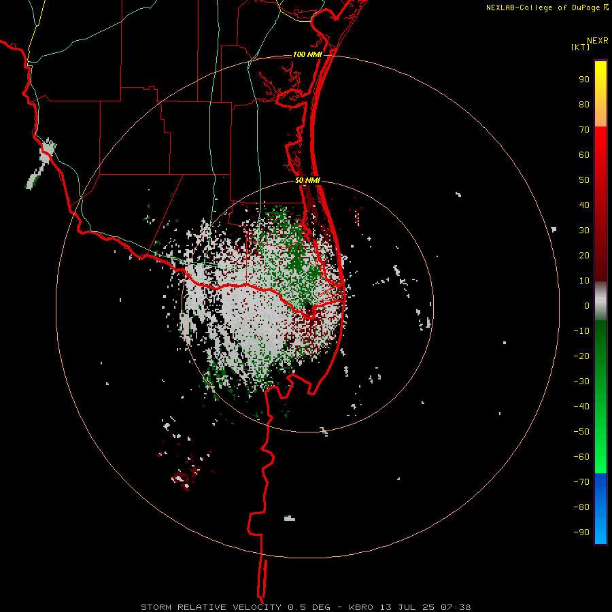
Task: Click the -70 scale value
Action: coord(581,482)
